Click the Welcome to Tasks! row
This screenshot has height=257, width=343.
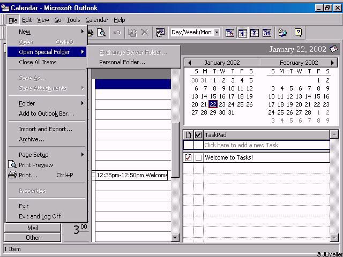coord(256,157)
